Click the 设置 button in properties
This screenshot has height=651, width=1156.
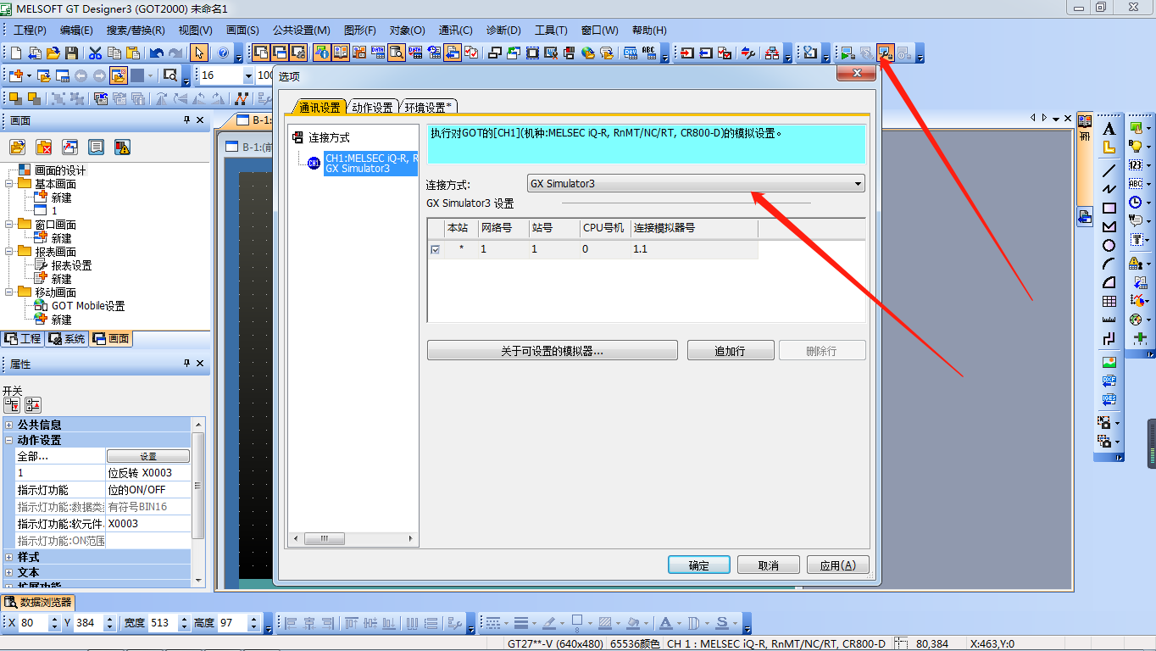pyautogui.click(x=148, y=456)
